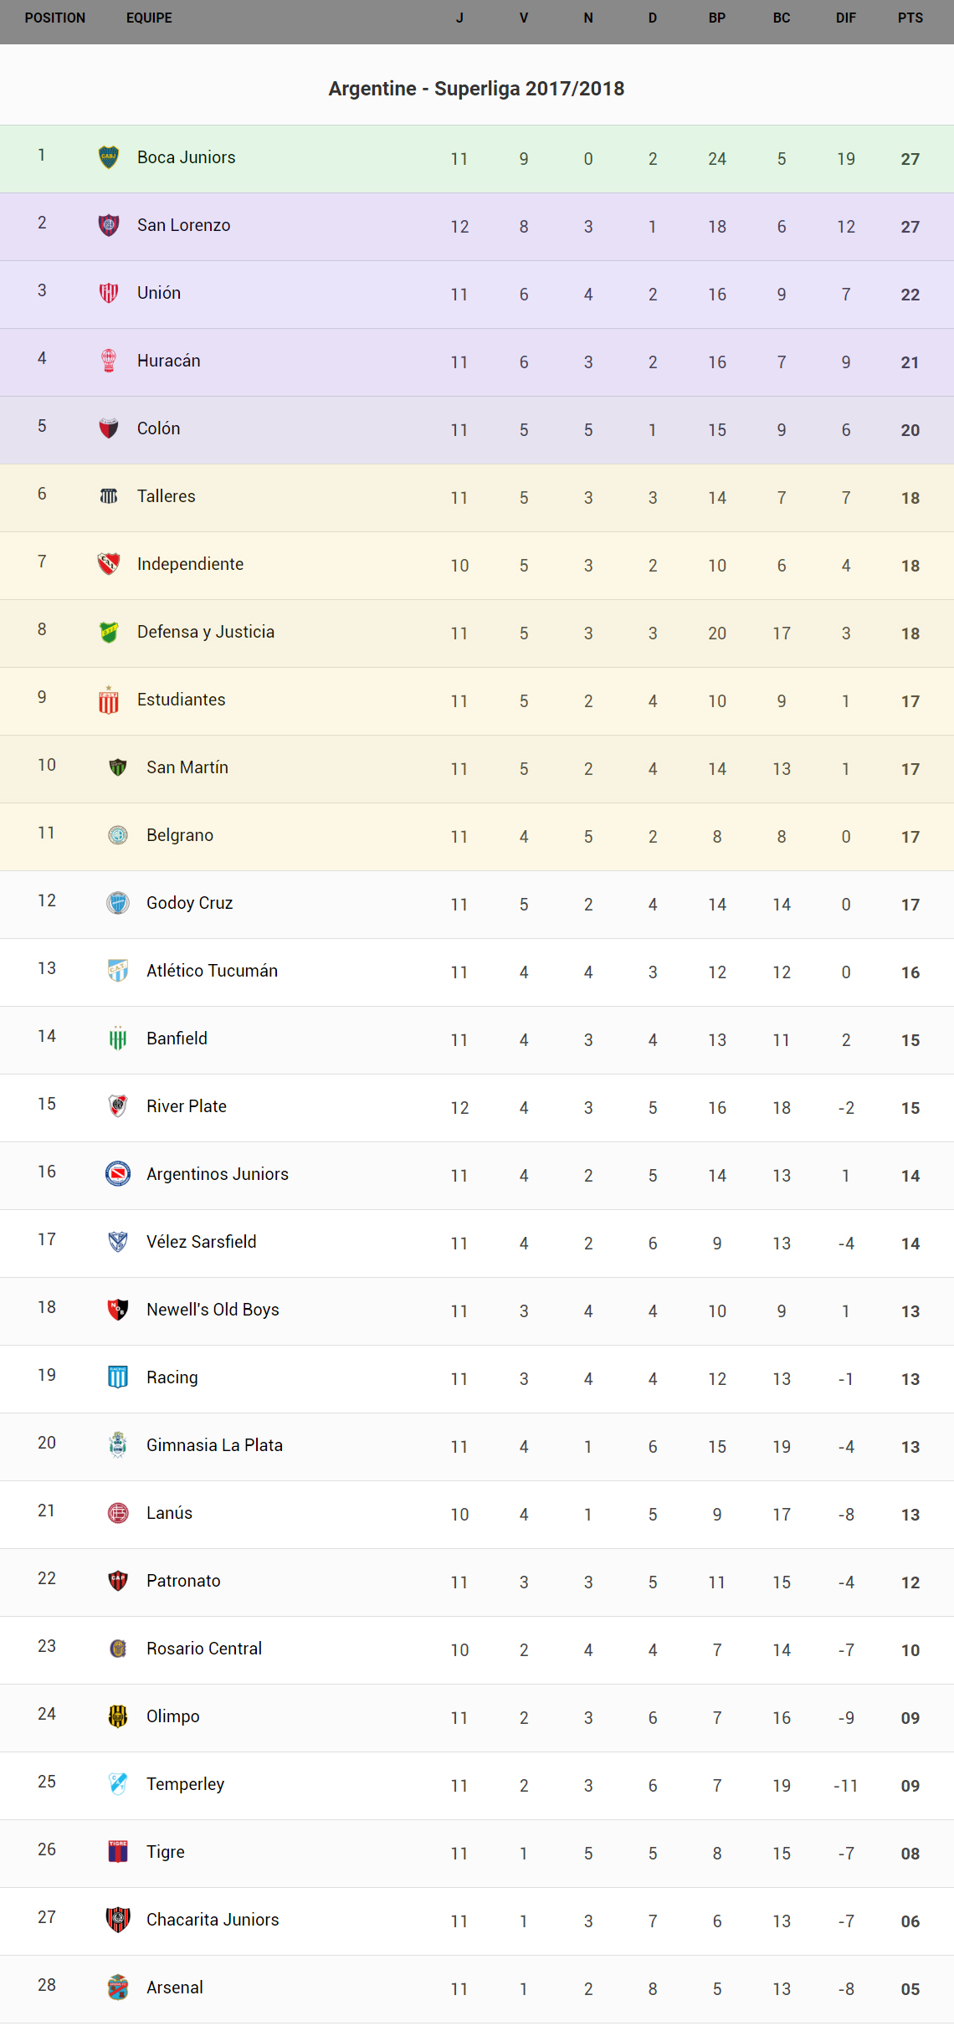
Task: Click the POSITION column header
Action: 55,18
